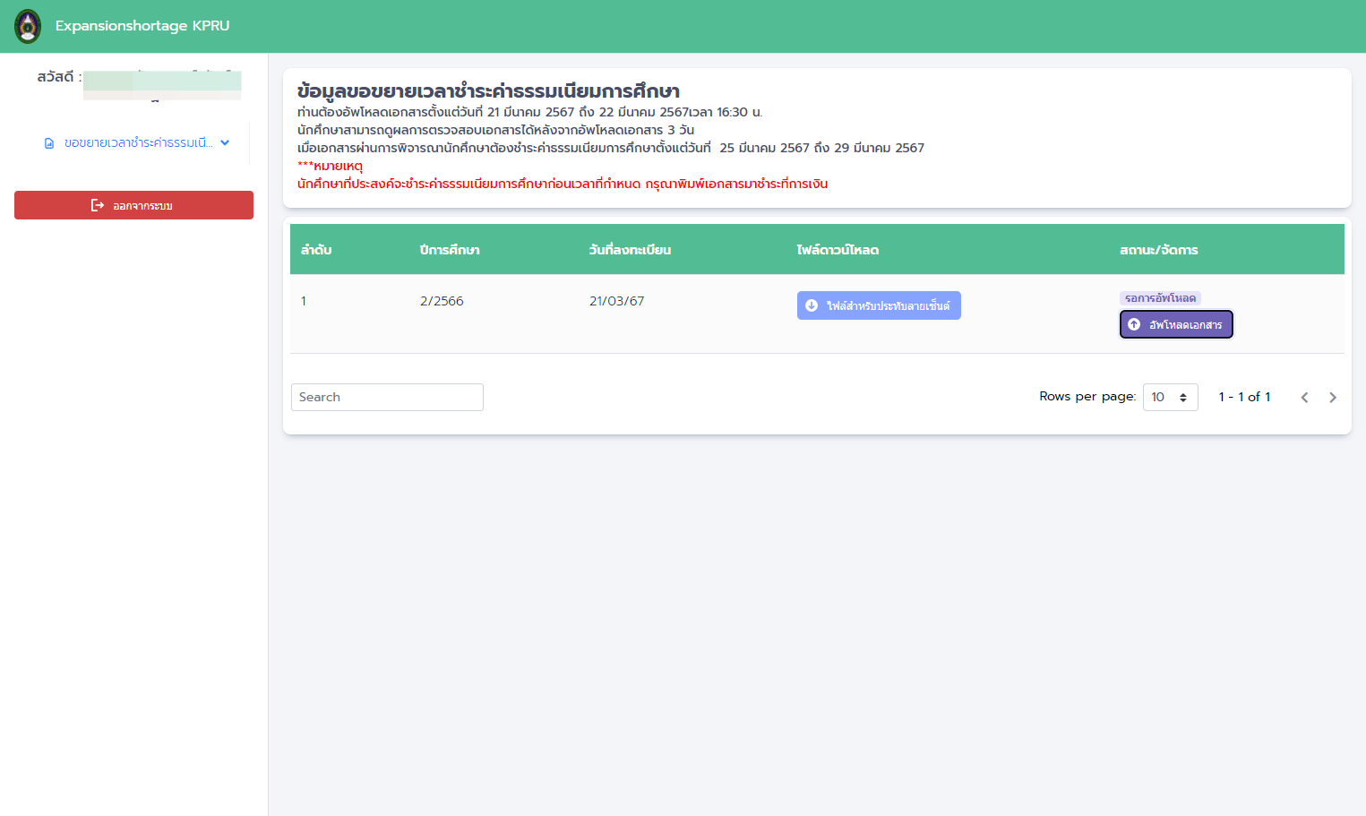Expand the ขอขยายเวลาชำระค่าธรรมเนียม sidebar menu
The width and height of the screenshot is (1366, 816).
(137, 143)
